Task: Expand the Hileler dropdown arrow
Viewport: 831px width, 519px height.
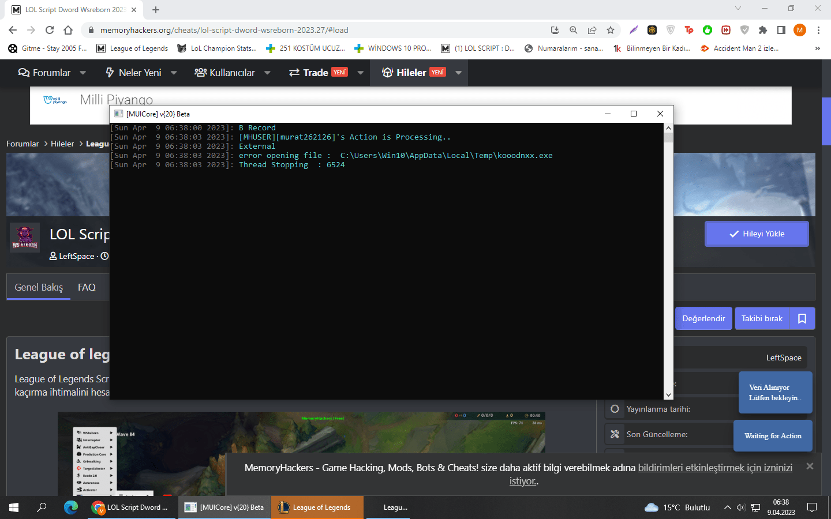Action: pyautogui.click(x=459, y=73)
